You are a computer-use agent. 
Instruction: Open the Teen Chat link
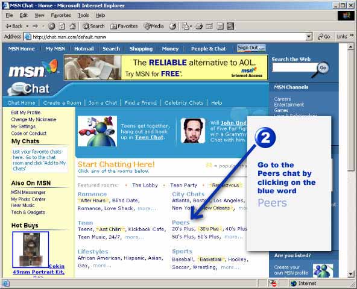coord(149,137)
